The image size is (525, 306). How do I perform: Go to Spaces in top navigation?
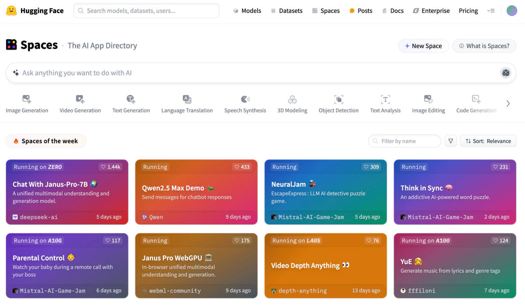326,10
